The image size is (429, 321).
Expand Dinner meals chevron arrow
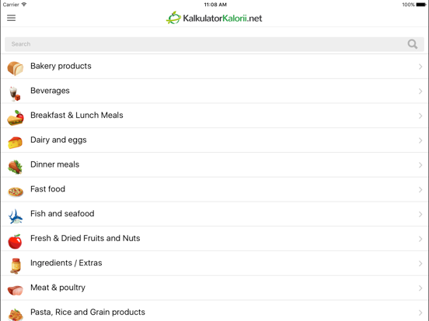(420, 165)
